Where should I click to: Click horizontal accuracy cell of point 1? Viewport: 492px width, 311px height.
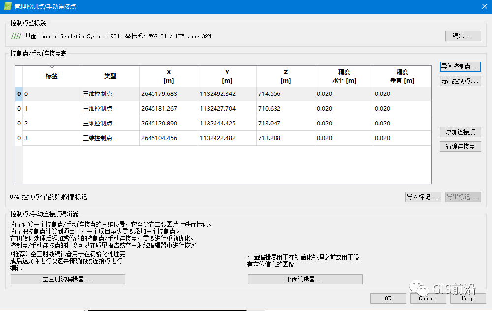(x=344, y=109)
